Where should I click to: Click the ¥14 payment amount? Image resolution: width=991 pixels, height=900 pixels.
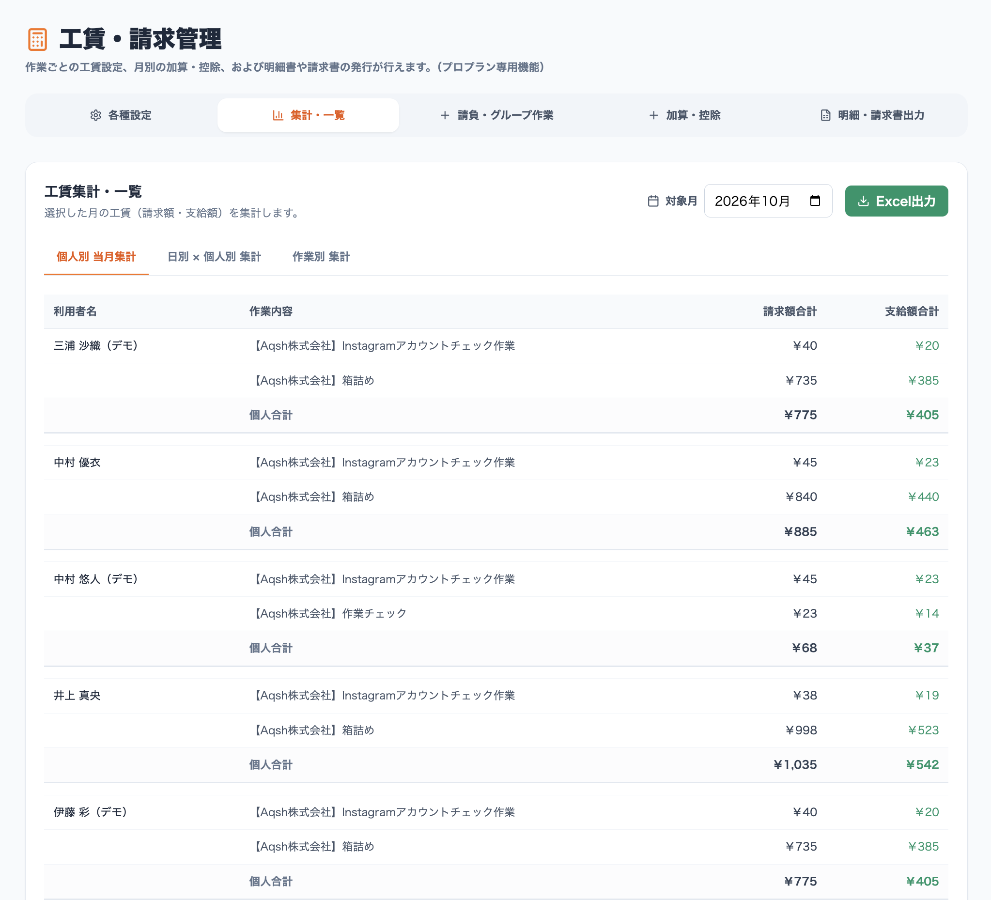coord(927,613)
